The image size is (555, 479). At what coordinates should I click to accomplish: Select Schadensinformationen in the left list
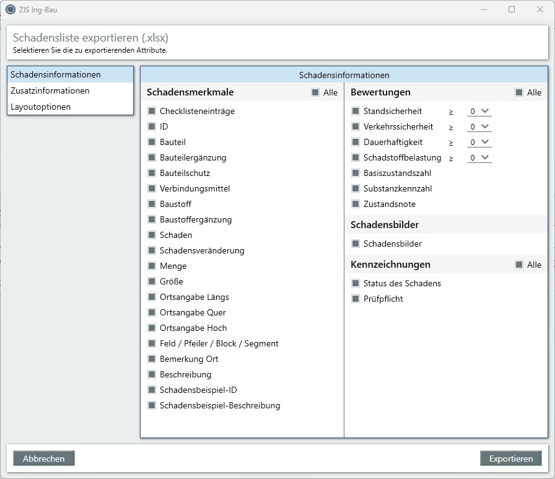tap(56, 75)
